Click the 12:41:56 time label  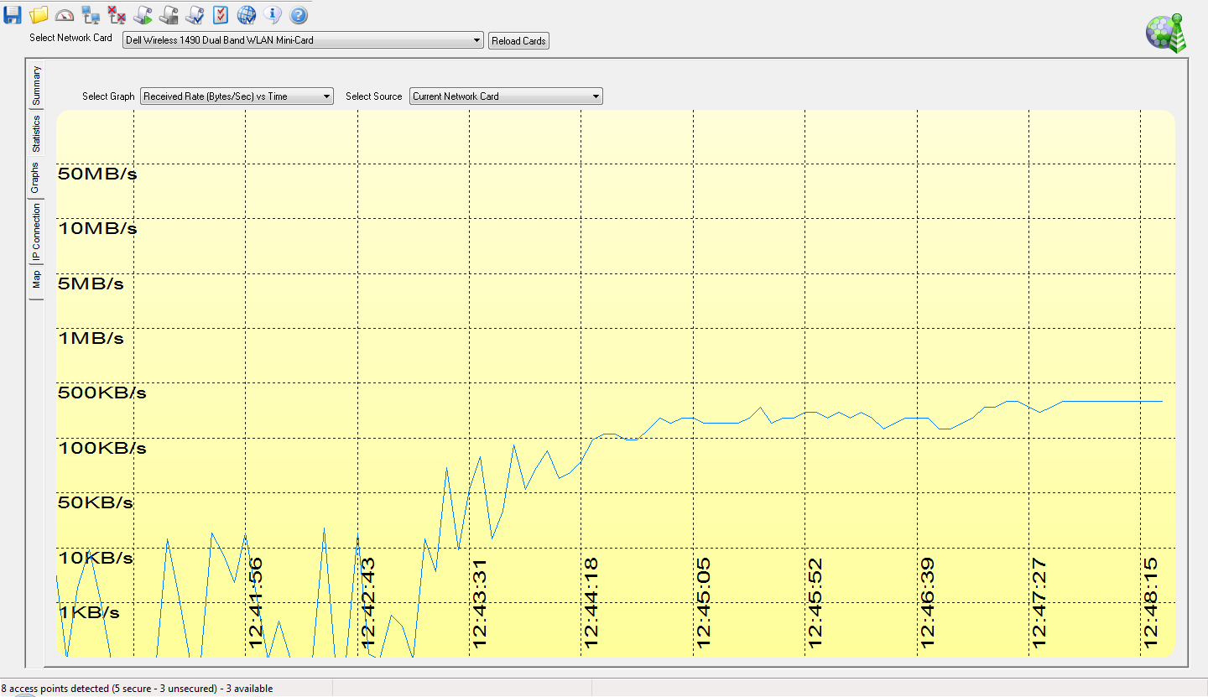257,603
